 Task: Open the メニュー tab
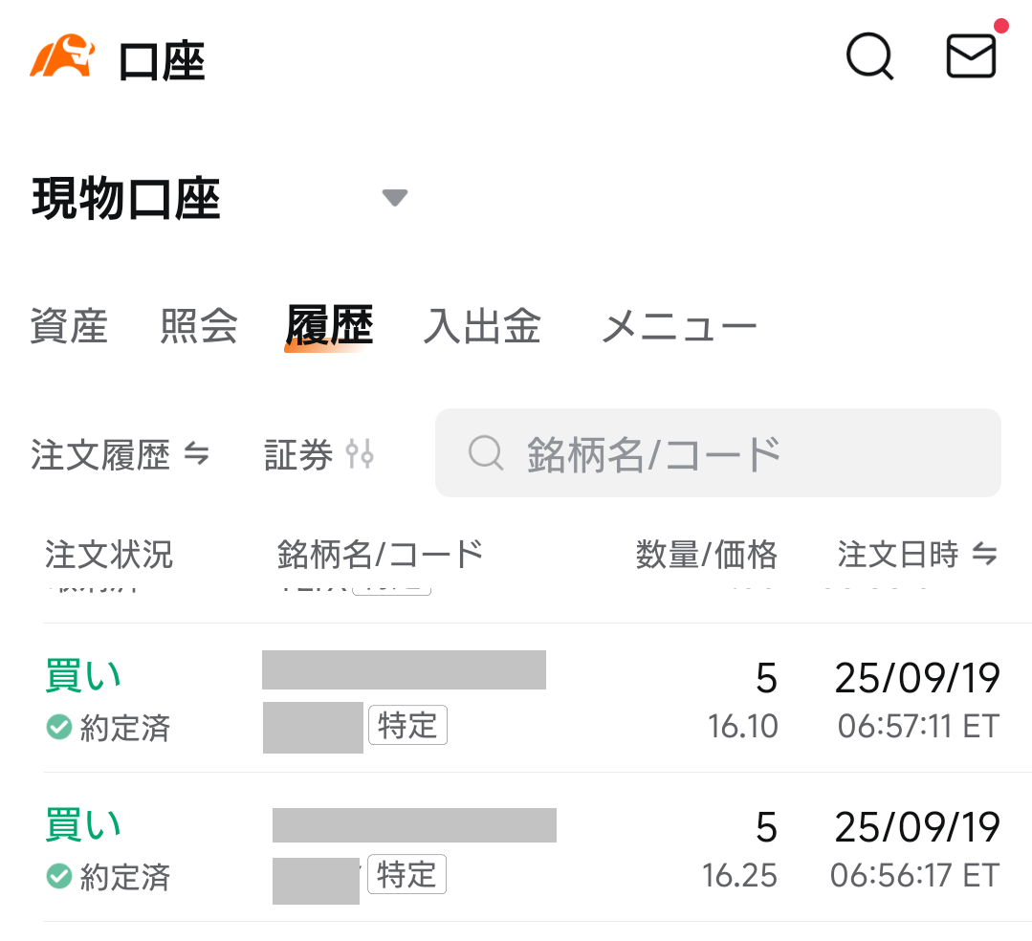coord(679,328)
